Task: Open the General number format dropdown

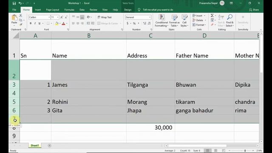Action: (x=150, y=17)
